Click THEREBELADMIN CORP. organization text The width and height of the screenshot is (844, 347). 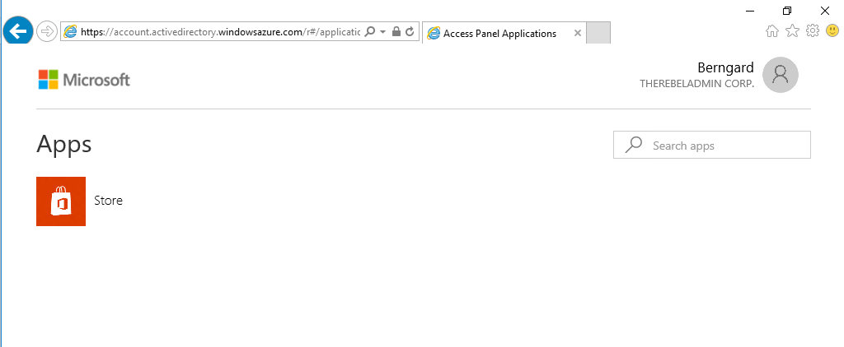pyautogui.click(x=697, y=85)
